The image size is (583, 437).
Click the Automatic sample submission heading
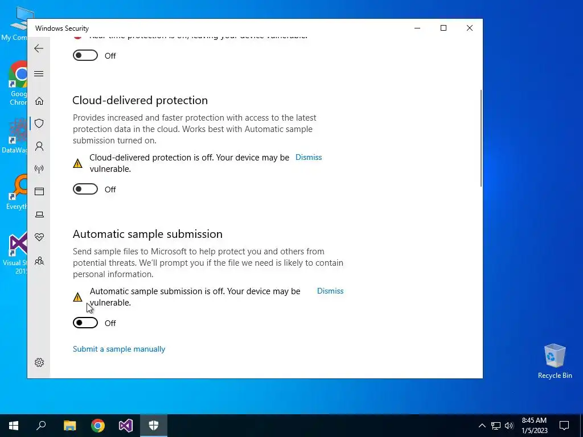click(x=147, y=234)
